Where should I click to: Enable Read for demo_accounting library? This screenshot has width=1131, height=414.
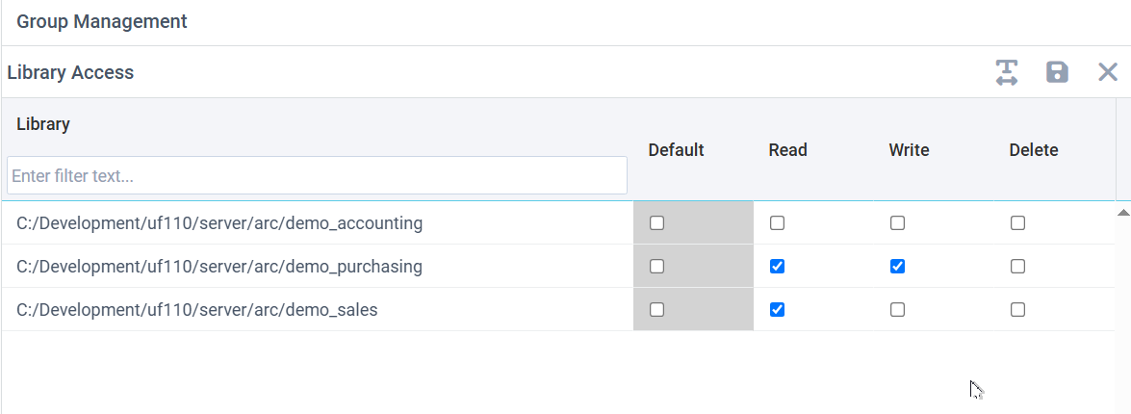point(777,223)
